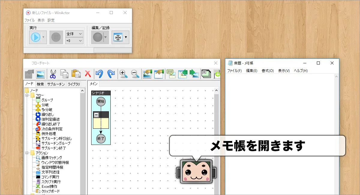Select the メイン flowchart tab
This screenshot has height=195, width=360.
[x=94, y=84]
